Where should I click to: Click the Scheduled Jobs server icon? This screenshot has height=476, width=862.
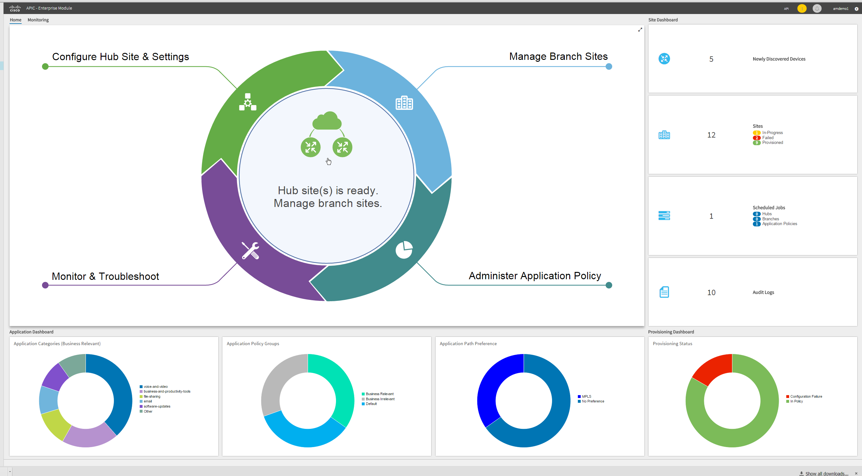664,216
